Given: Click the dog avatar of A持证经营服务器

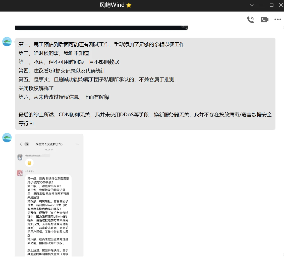Looking at the screenshot, I should coord(20,157).
